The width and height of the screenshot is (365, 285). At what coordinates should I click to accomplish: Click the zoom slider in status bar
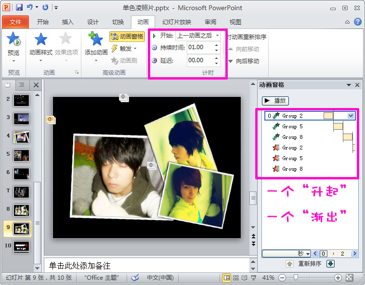click(296, 278)
